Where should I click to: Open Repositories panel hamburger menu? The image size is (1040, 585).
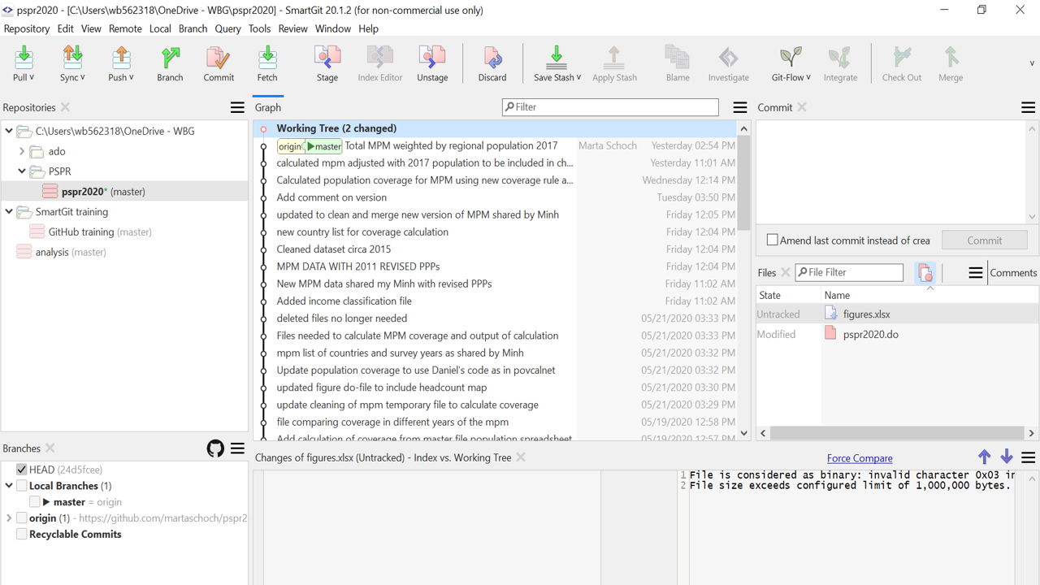237,107
